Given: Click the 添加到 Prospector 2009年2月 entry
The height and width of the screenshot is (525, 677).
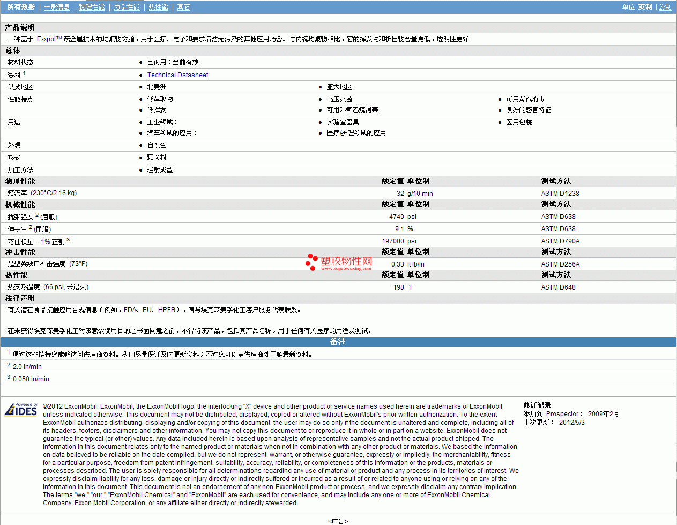Looking at the screenshot, I should coord(571,414).
